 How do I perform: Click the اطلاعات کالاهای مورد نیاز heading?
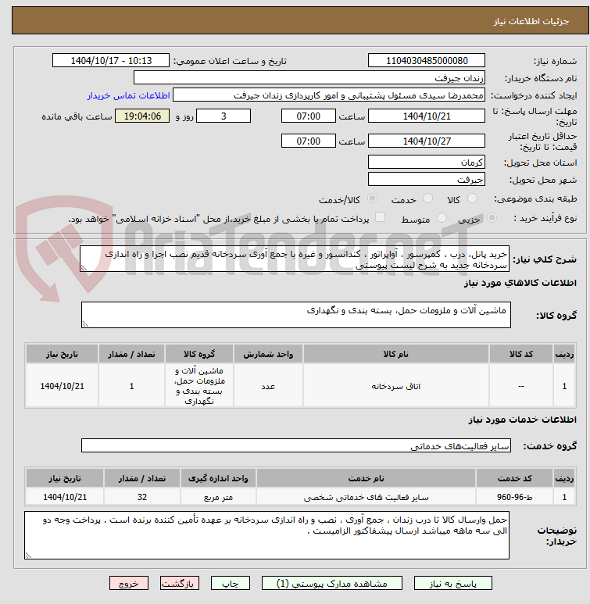tap(520, 283)
